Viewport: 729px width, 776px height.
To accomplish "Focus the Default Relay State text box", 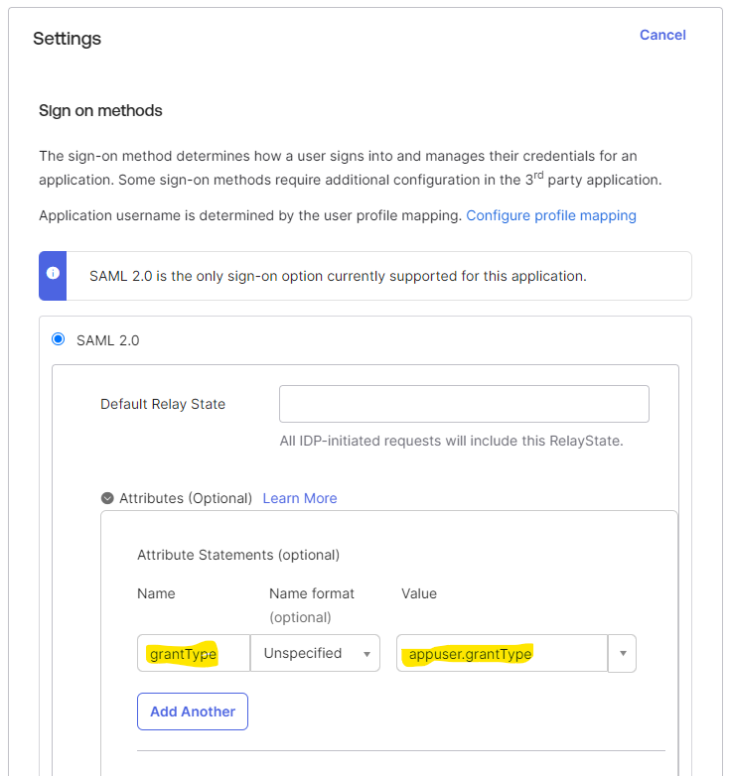I will (464, 404).
